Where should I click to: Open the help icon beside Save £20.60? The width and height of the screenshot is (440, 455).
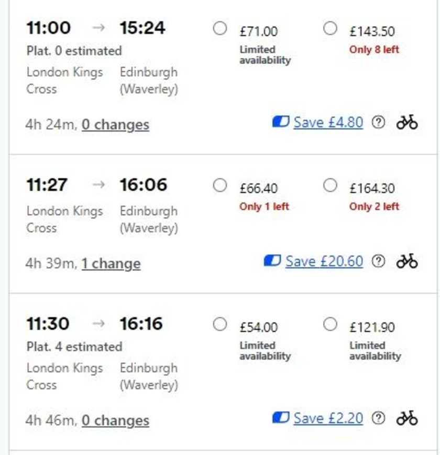[378, 261]
